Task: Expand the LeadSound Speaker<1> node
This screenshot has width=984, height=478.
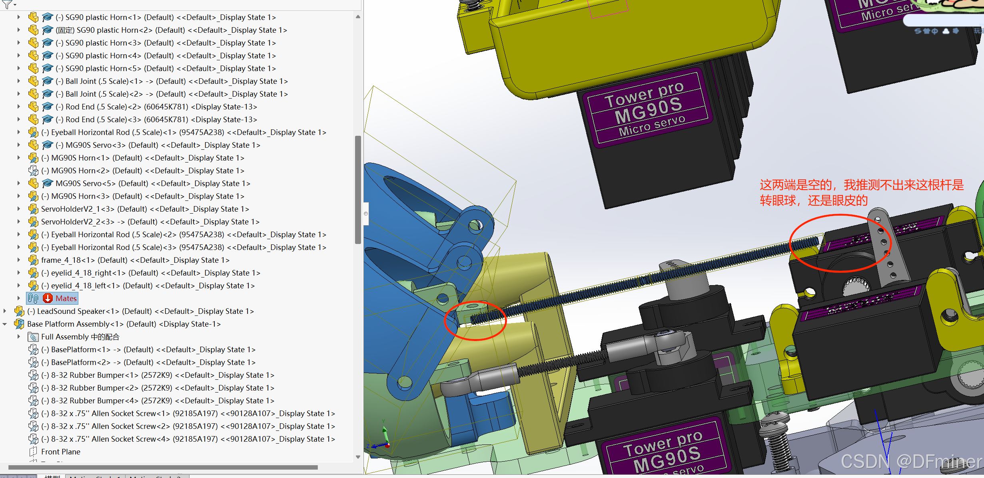Action: (x=5, y=311)
